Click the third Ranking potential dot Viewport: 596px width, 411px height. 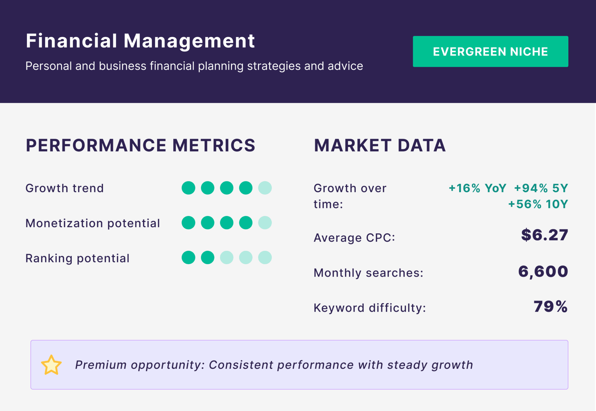pyautogui.click(x=227, y=258)
